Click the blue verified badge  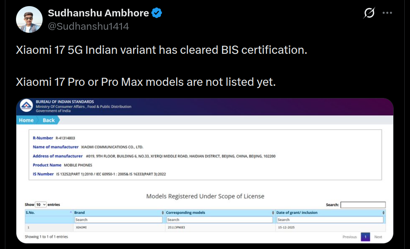(x=156, y=13)
